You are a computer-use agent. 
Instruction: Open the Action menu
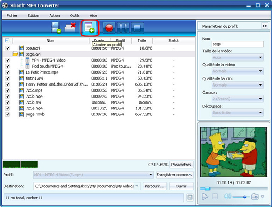click(54, 16)
